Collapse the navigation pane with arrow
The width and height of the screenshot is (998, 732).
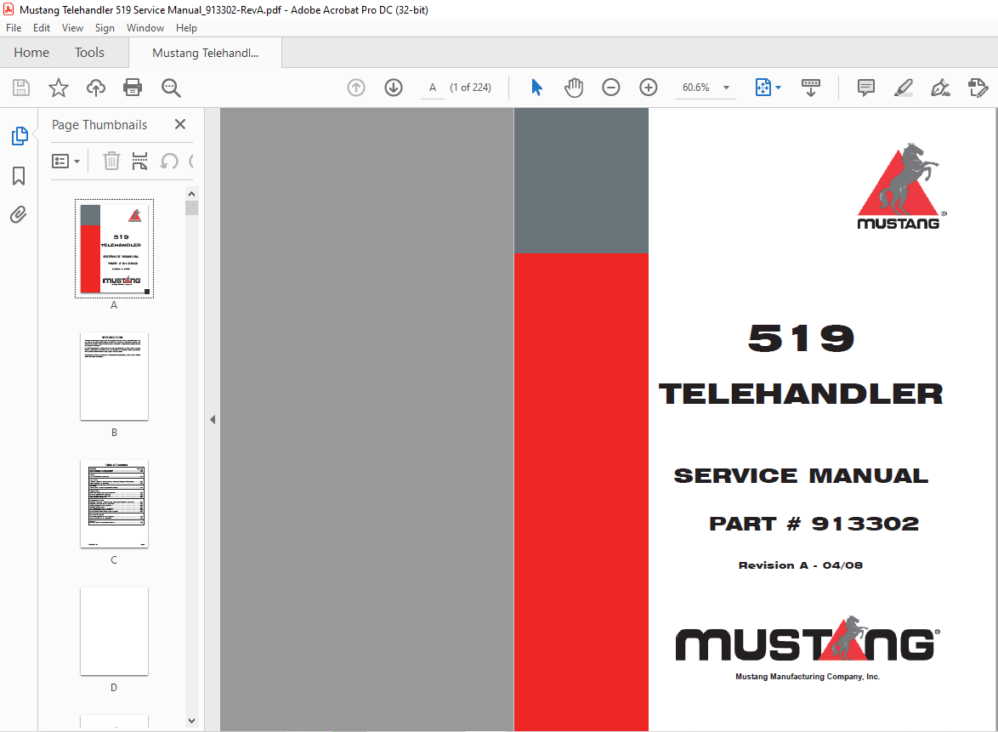[213, 419]
